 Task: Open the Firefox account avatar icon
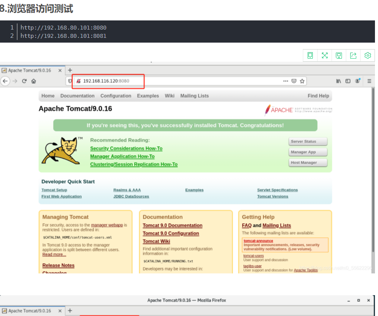coord(358,81)
